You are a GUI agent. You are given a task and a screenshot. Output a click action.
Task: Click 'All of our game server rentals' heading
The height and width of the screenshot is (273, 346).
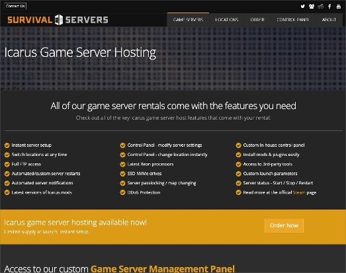coord(173,106)
